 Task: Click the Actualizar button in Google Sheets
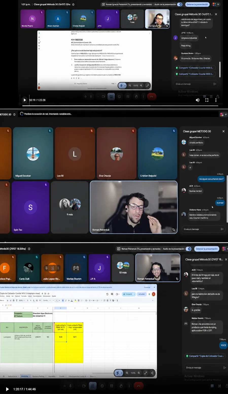point(142,294)
